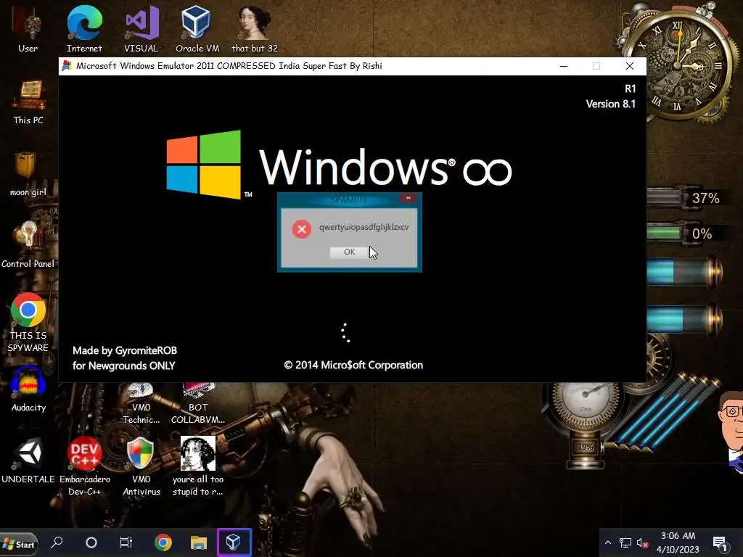Click OK in the SPAM error dialog
Screen dimensions: 743x557
click(349, 252)
